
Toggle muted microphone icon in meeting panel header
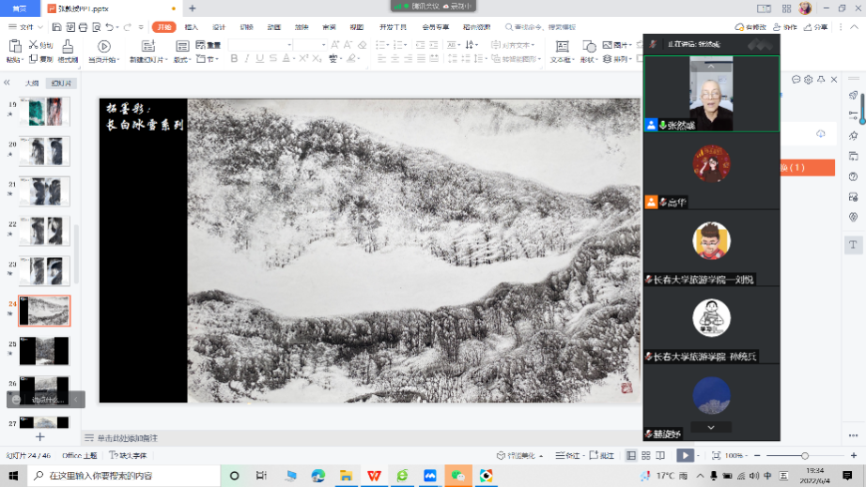(x=653, y=44)
